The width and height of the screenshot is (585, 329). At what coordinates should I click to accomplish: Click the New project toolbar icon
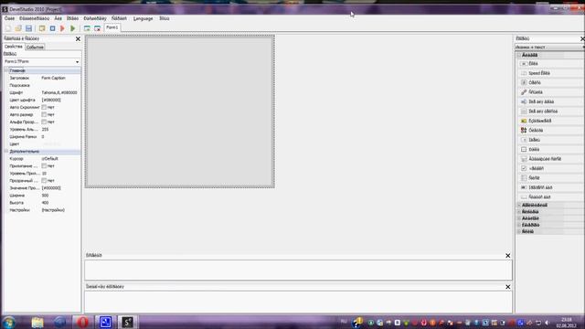[x=8, y=28]
